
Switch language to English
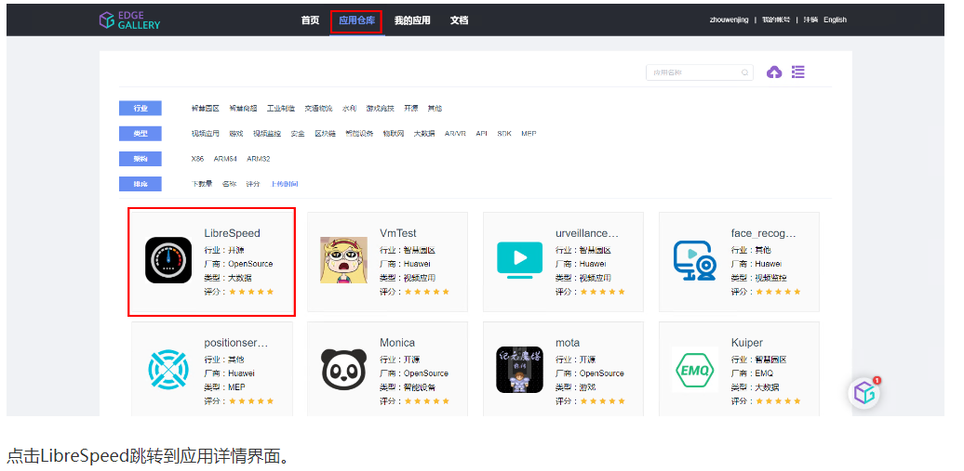click(x=835, y=20)
